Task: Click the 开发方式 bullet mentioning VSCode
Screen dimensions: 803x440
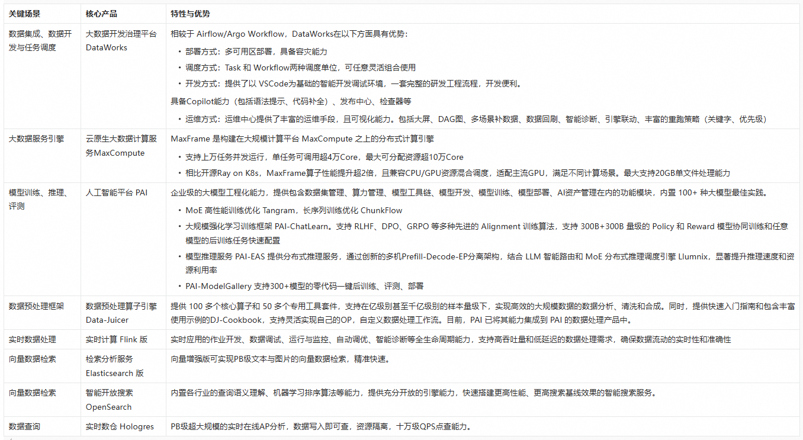Action: (x=354, y=83)
